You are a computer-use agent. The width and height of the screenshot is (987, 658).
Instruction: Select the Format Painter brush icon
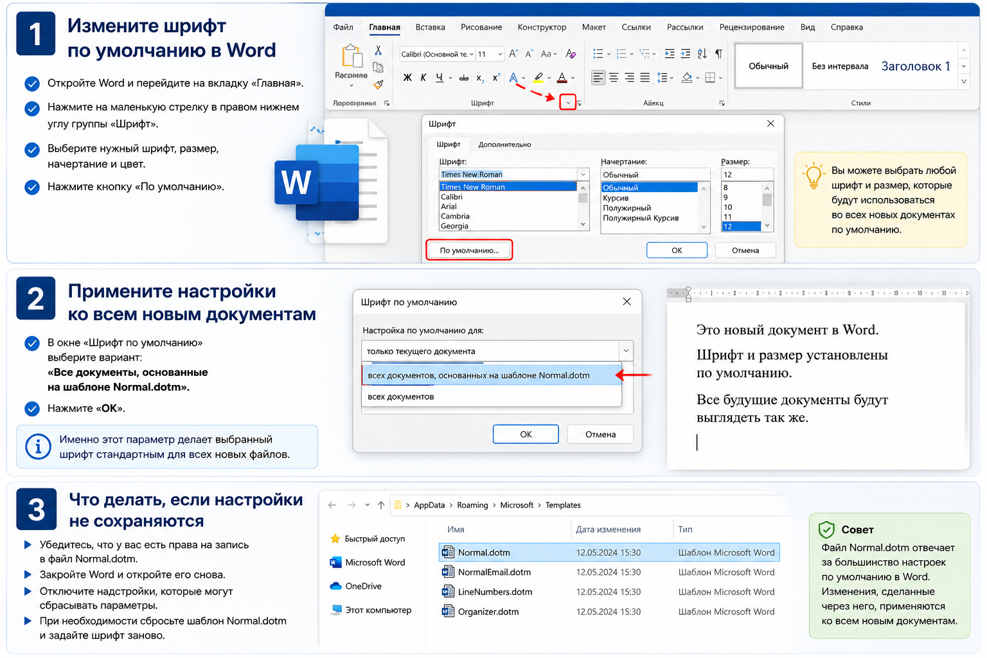[x=378, y=84]
